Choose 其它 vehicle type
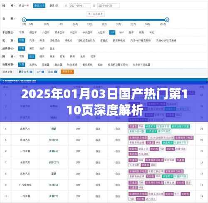The image size is (208, 203). [152, 32]
